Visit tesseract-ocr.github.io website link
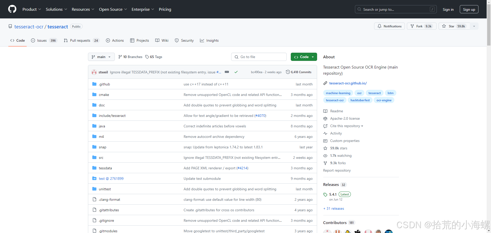Screen dimensions: 491x233 click(348, 83)
